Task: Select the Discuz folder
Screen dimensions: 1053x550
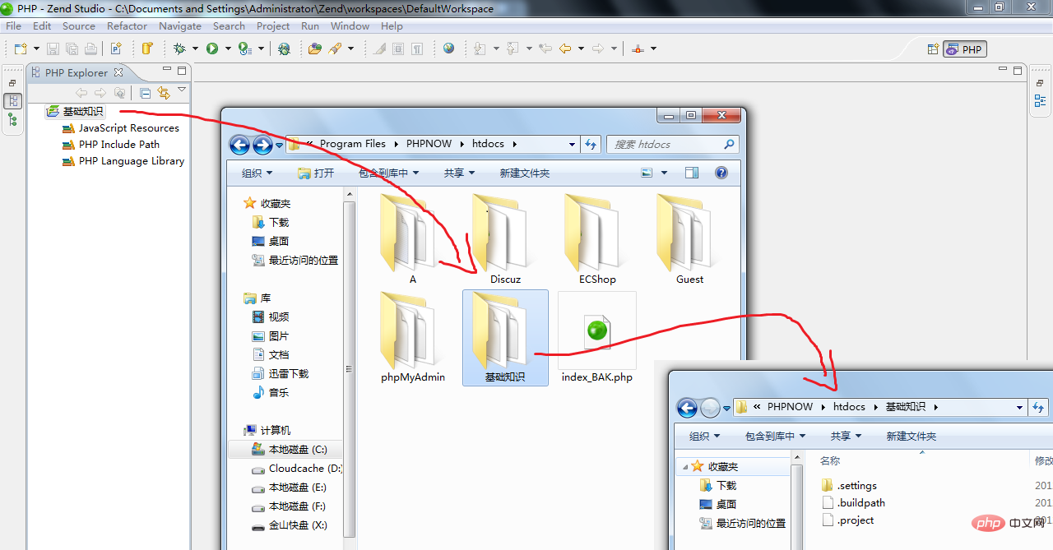Action: click(505, 239)
